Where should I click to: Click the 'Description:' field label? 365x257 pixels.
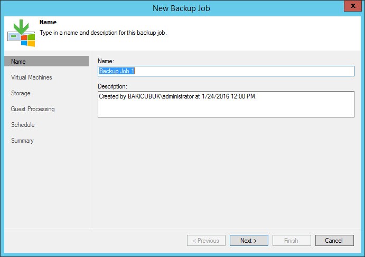tap(113, 86)
